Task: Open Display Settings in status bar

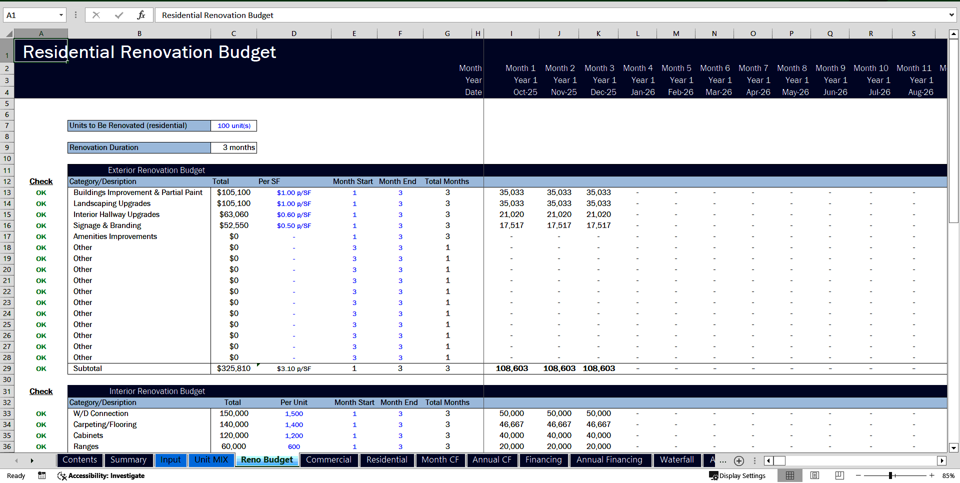Action: tap(737, 475)
